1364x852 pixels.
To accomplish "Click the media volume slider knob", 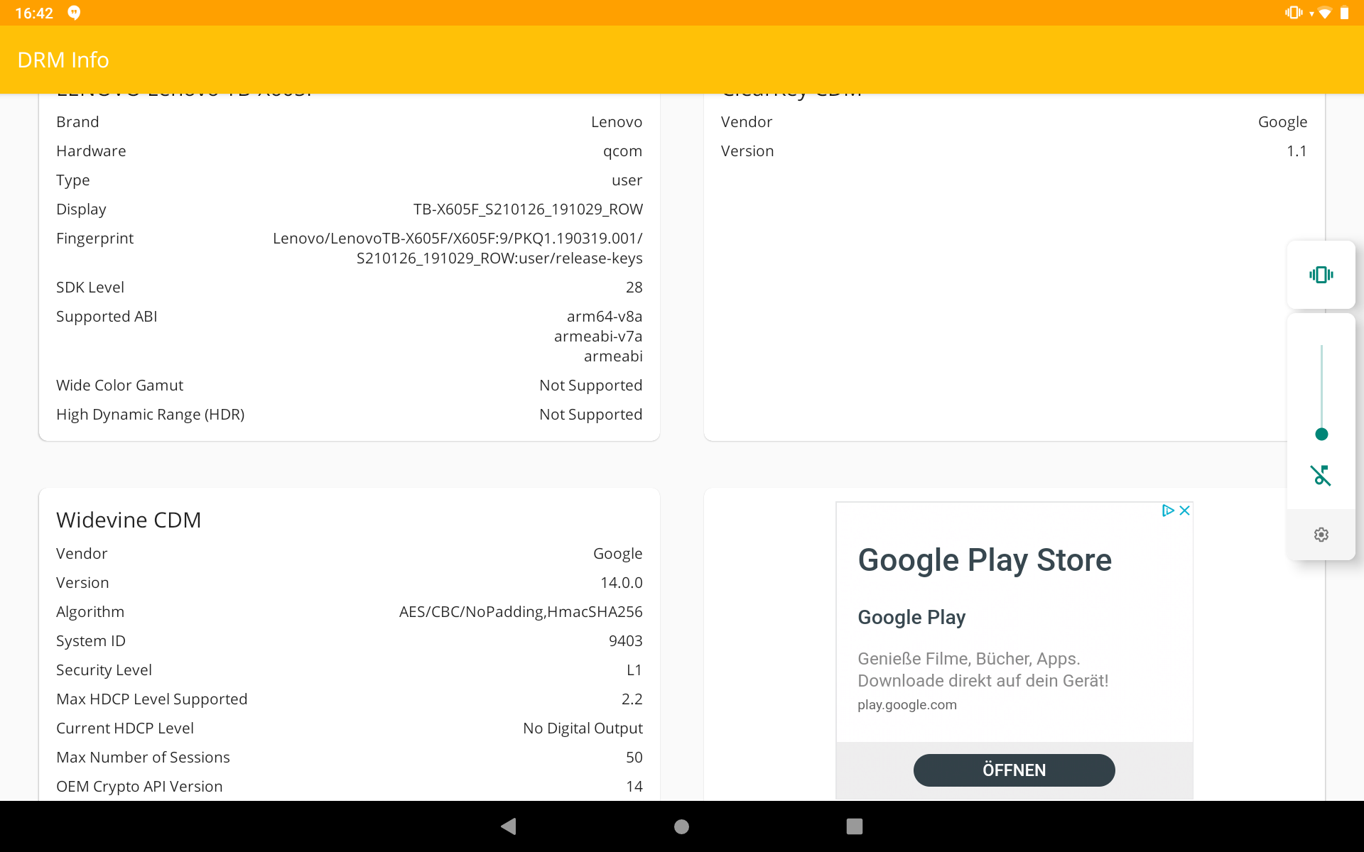I will 1321,435.
